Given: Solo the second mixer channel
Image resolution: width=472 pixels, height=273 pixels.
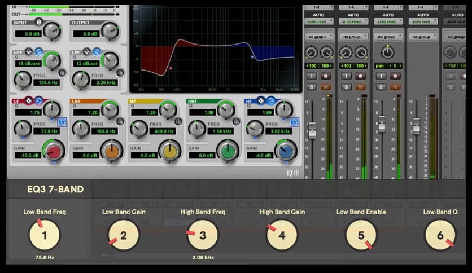Looking at the screenshot, I should [346, 87].
